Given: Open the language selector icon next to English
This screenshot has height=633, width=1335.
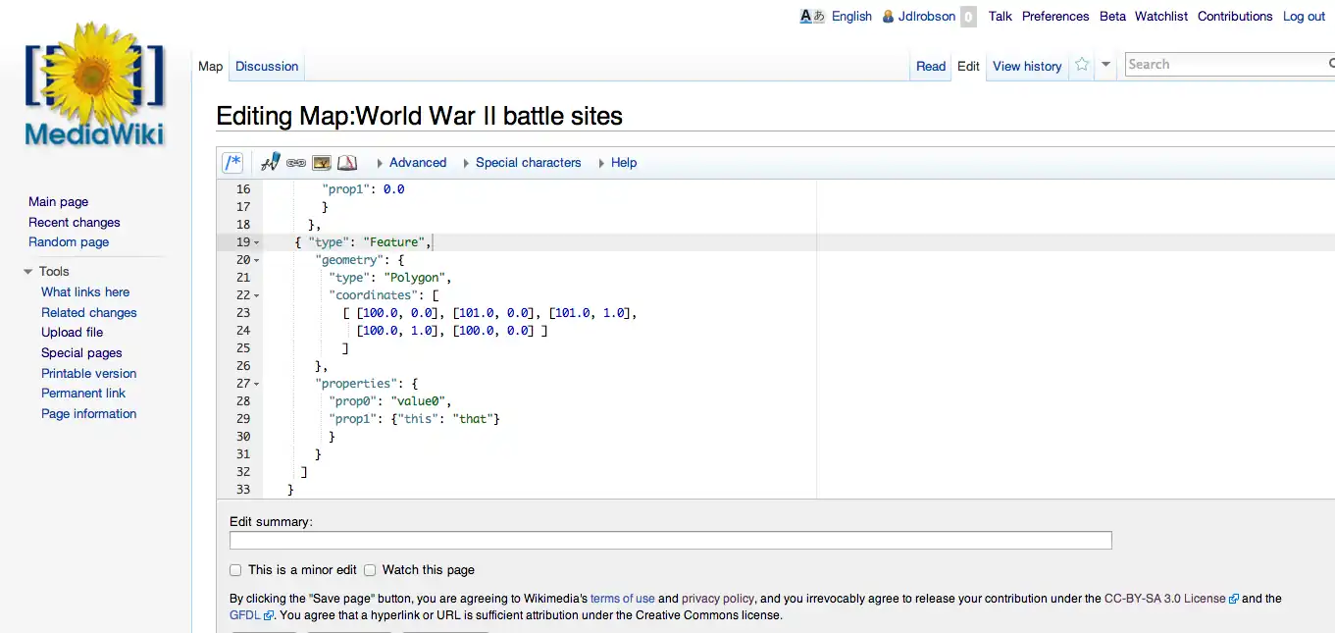Looking at the screenshot, I should click(812, 16).
